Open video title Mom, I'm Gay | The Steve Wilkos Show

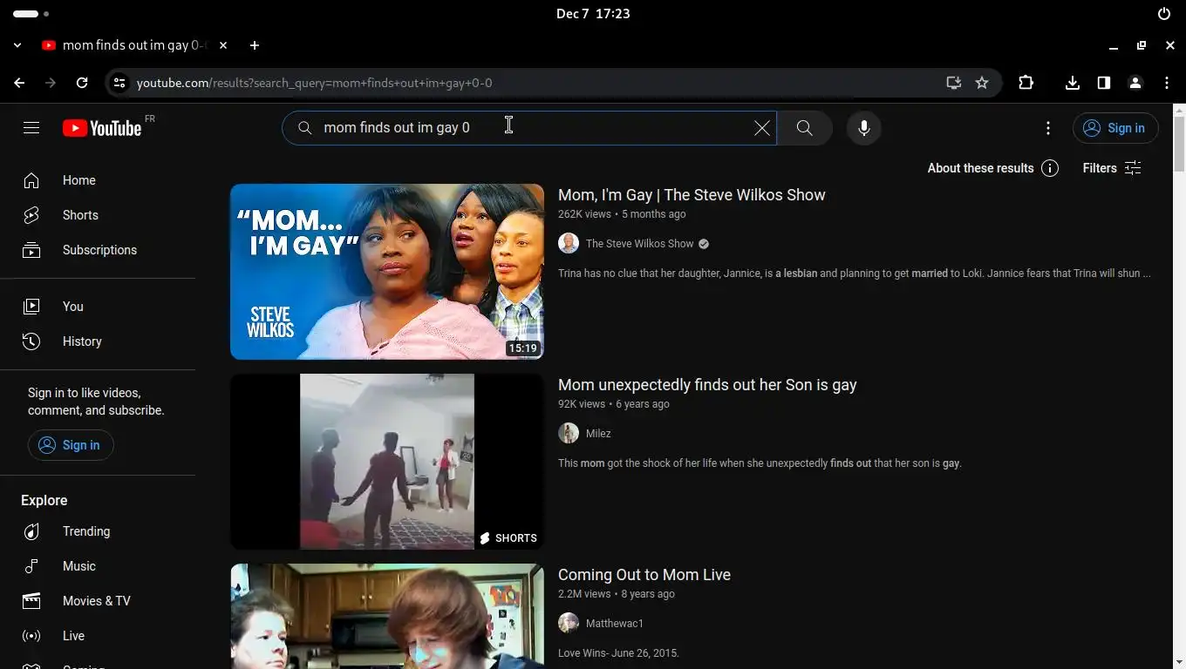pos(692,195)
